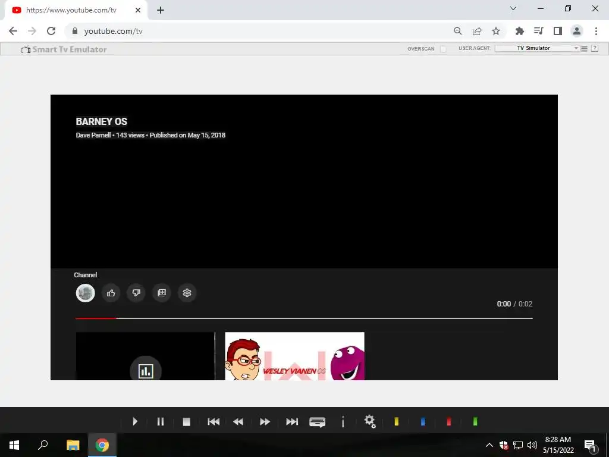609x457 pixels.
Task: Click the red remote key
Action: click(449, 422)
